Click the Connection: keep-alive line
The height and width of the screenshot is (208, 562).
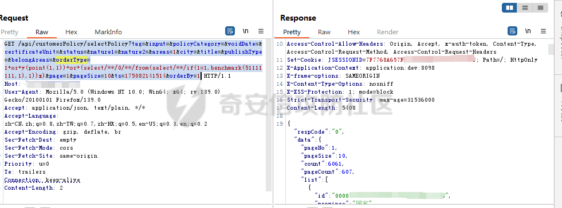(42, 180)
